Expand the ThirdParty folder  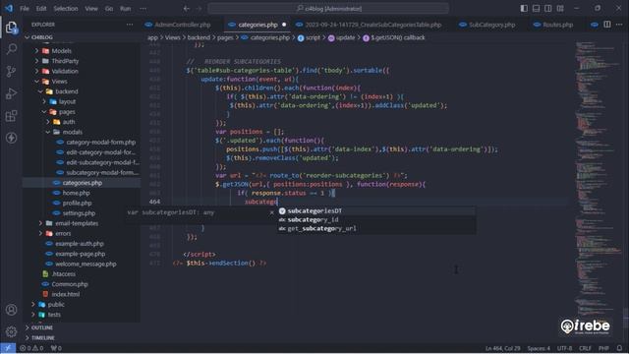coord(37,61)
